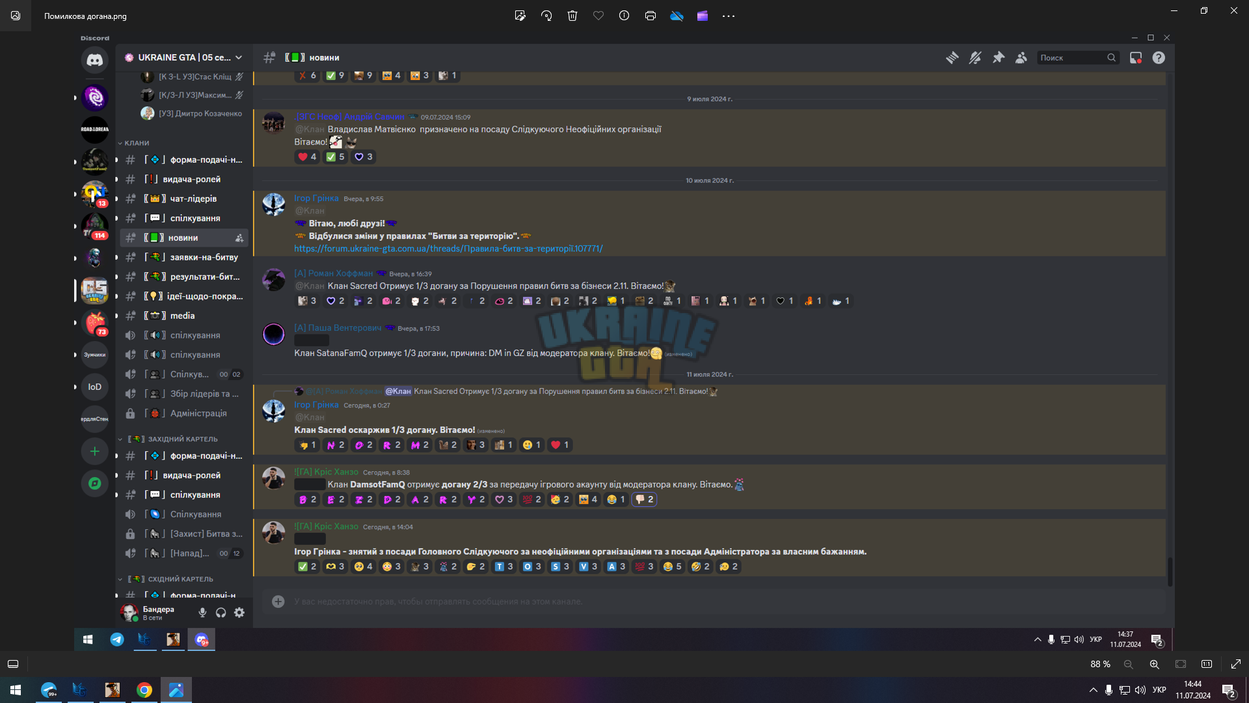Open Chrome from the Windows taskbar
Viewport: 1249px width, 703px height.
tap(144, 690)
